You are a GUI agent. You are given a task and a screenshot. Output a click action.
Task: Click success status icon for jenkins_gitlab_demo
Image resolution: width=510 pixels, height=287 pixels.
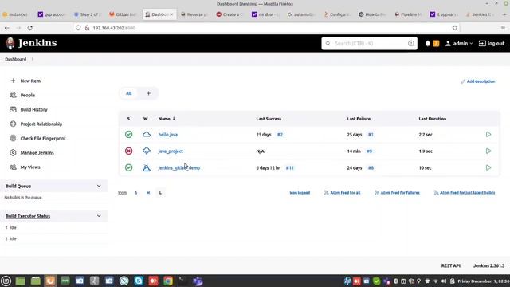[129, 167]
